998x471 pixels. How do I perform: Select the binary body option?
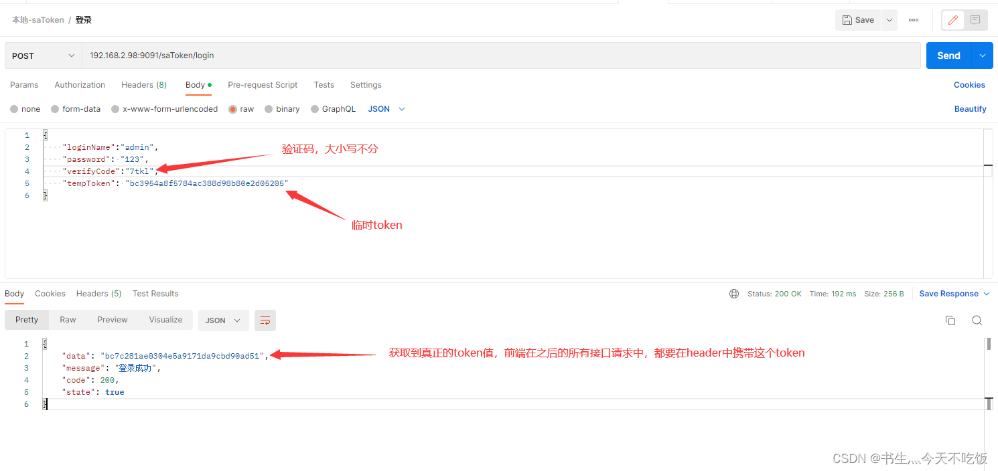[x=282, y=108]
